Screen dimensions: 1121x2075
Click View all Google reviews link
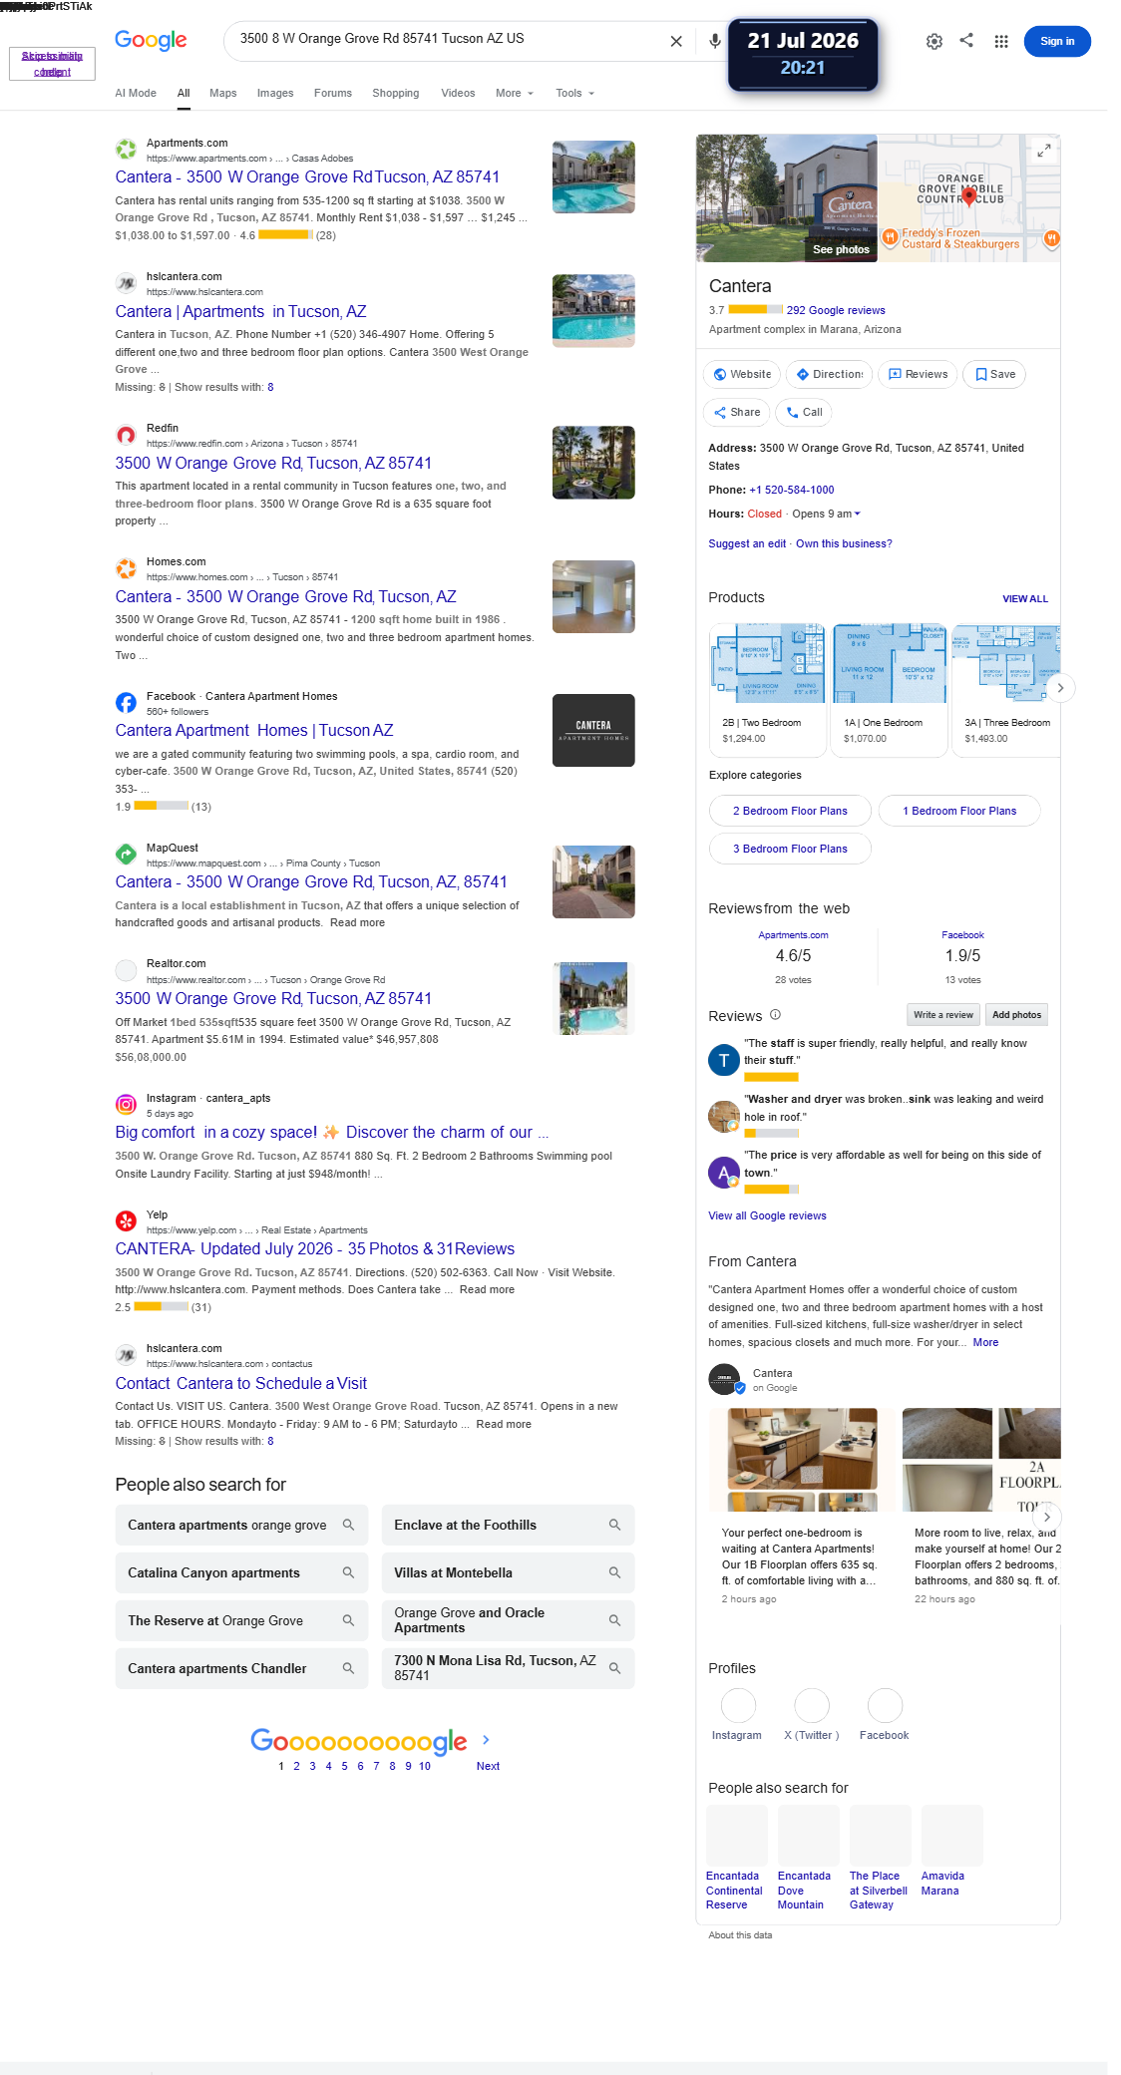point(767,1215)
